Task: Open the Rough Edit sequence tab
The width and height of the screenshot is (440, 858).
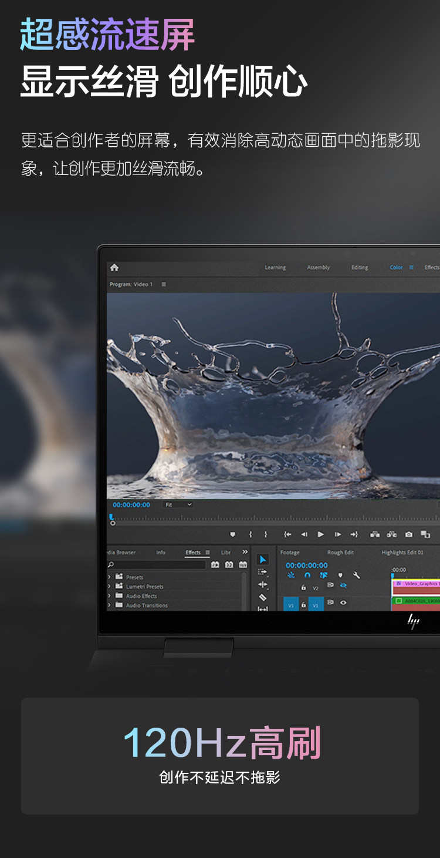Action: [340, 553]
